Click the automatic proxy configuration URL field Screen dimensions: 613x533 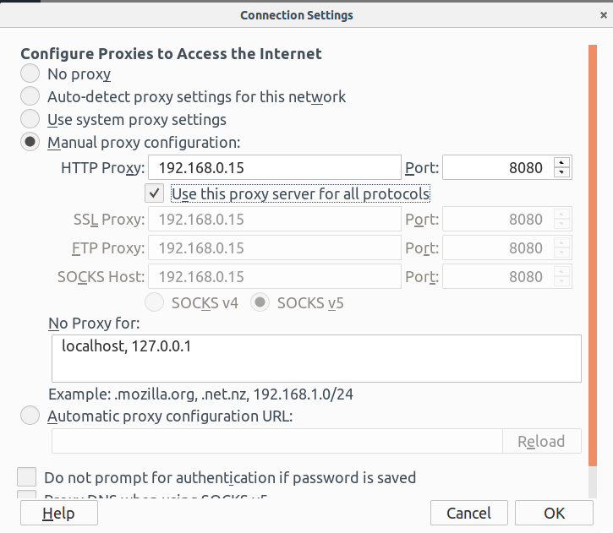(277, 441)
